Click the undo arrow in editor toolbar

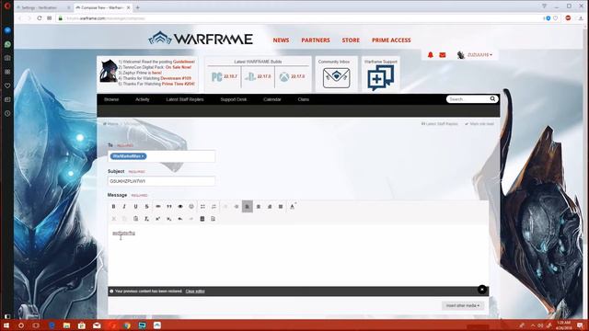(180, 219)
